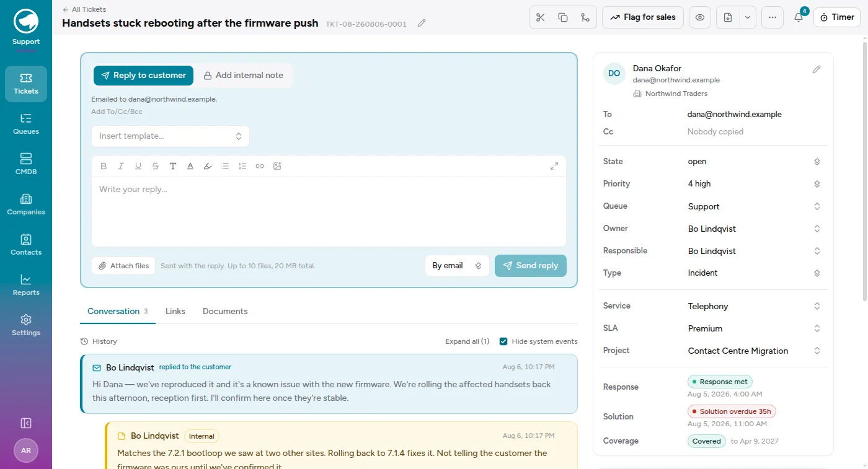Open the Insert template dropdown

[x=170, y=136]
